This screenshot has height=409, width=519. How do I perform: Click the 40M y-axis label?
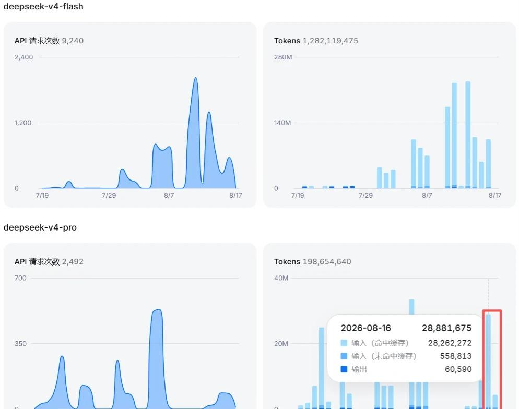pos(281,278)
